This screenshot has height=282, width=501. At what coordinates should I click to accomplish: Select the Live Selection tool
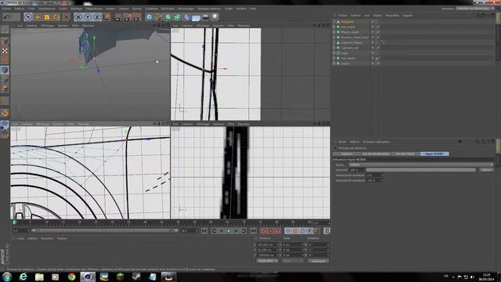point(28,16)
